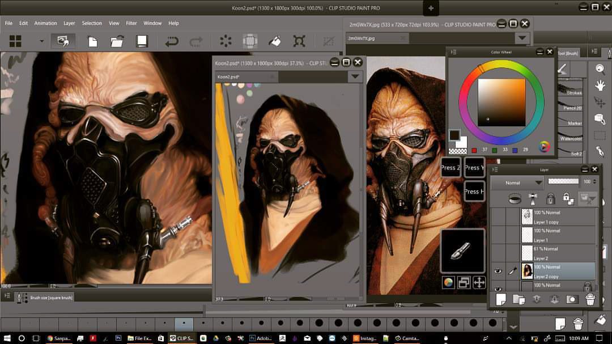The height and width of the screenshot is (344, 612).
Task: Click the Undo arrow in command bar
Action: pos(172,41)
